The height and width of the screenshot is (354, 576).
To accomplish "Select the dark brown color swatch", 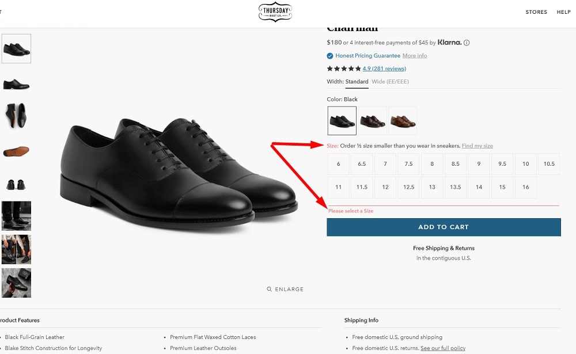I will tap(372, 120).
